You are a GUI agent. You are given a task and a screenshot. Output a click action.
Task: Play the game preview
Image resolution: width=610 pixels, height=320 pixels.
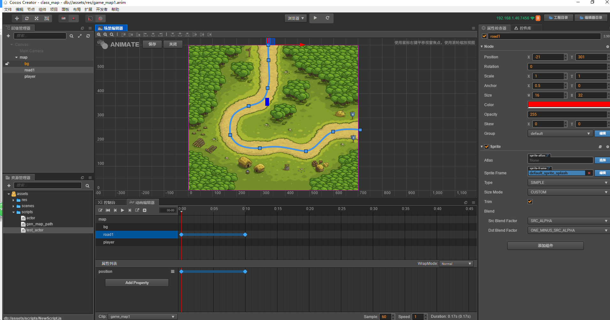click(315, 18)
